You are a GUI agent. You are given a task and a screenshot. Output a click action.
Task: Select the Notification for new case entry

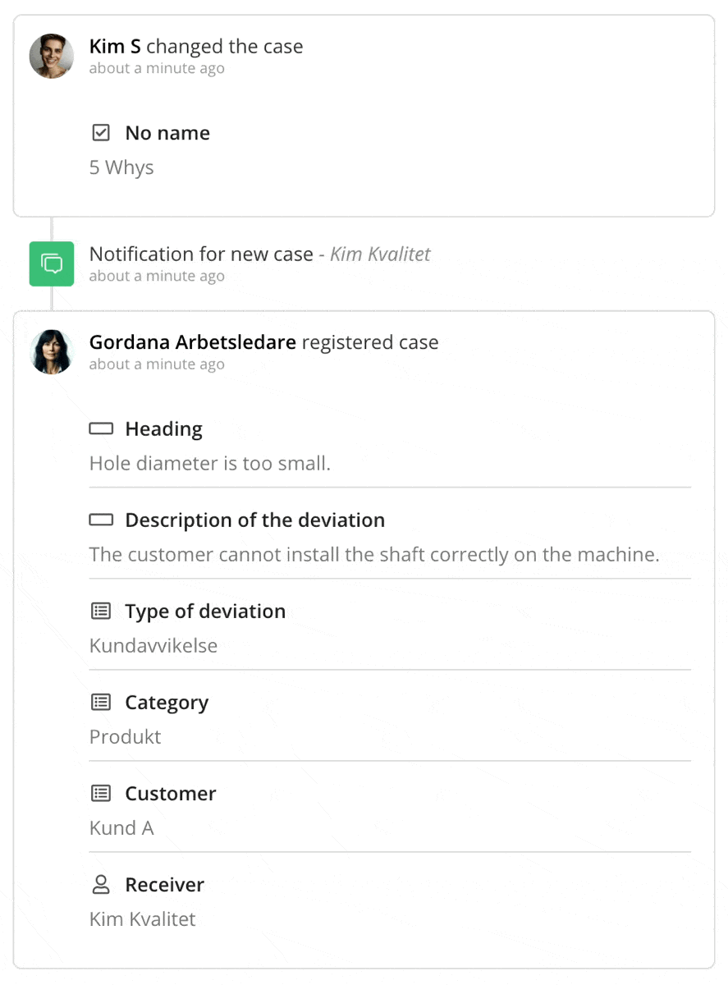pos(201,254)
